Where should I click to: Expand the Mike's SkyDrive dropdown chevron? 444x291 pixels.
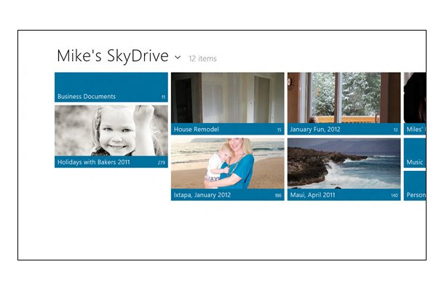(x=178, y=57)
